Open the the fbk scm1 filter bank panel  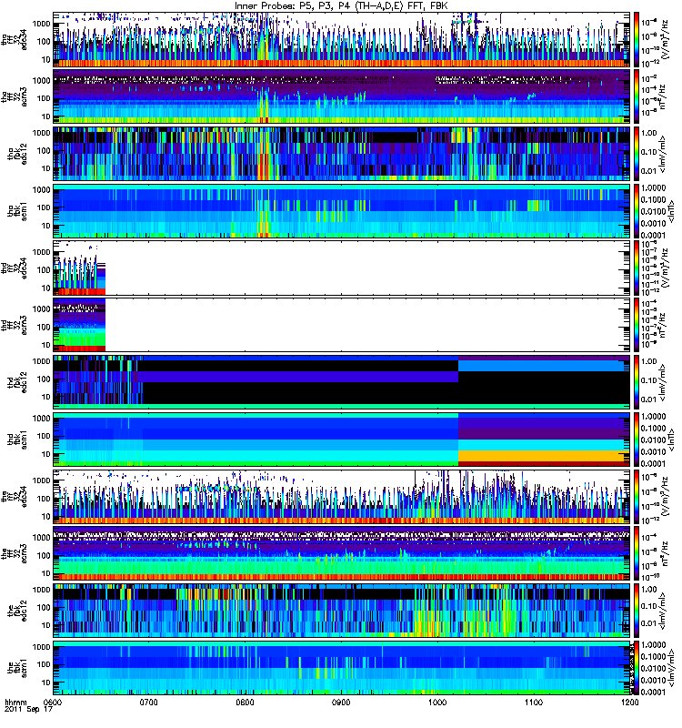pyautogui.click(x=341, y=668)
